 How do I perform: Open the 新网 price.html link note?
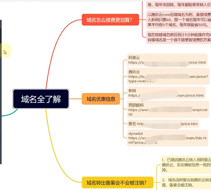click(166, 93)
